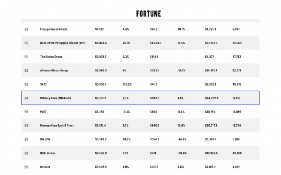This screenshot has width=281, height=175.
Task: Click the PLDT company name
Action: coord(44,112)
